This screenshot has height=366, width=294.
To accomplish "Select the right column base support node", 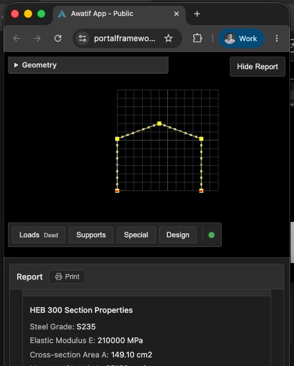I will point(201,190).
